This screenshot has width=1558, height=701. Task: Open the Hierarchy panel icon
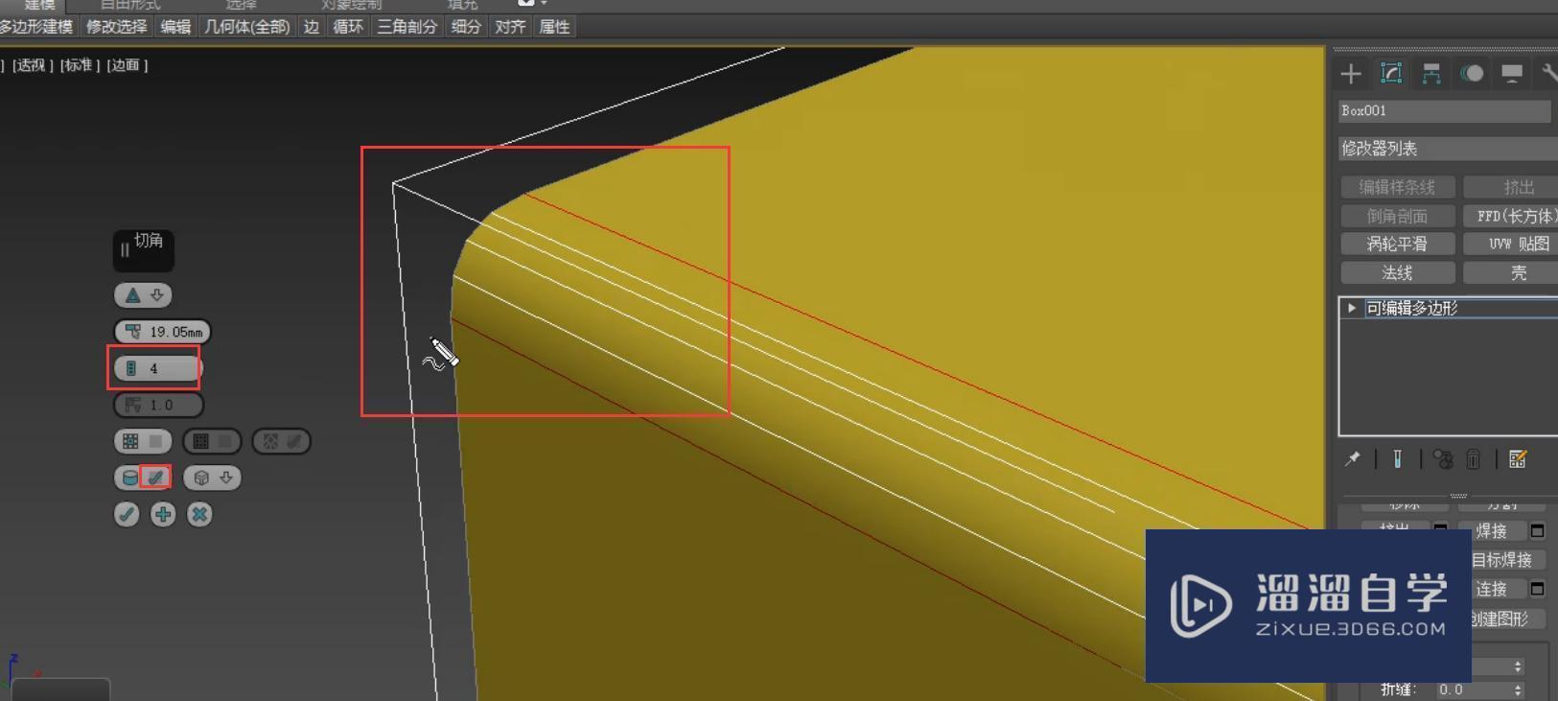click(x=1431, y=74)
